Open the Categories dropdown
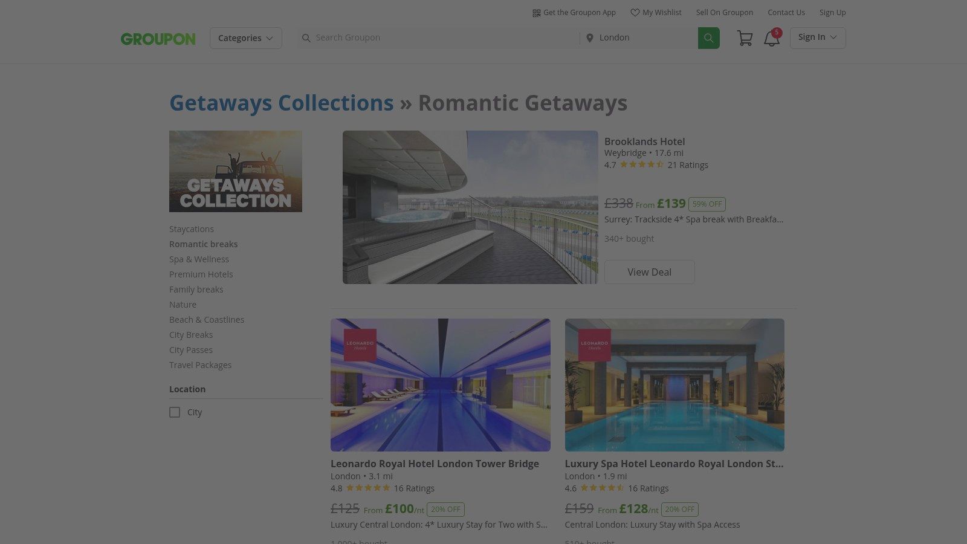This screenshot has width=967, height=544. pyautogui.click(x=245, y=37)
